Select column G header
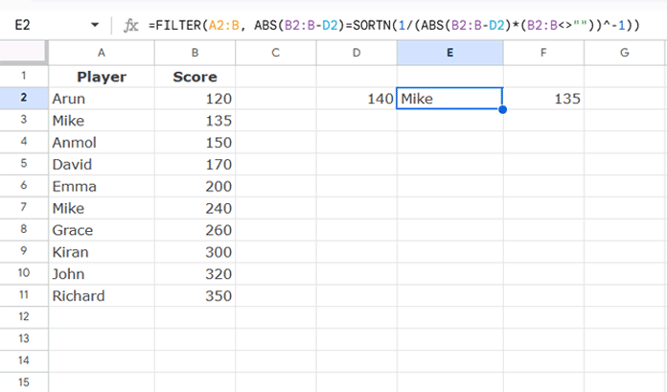Image resolution: width=667 pixels, height=392 pixels. click(625, 53)
